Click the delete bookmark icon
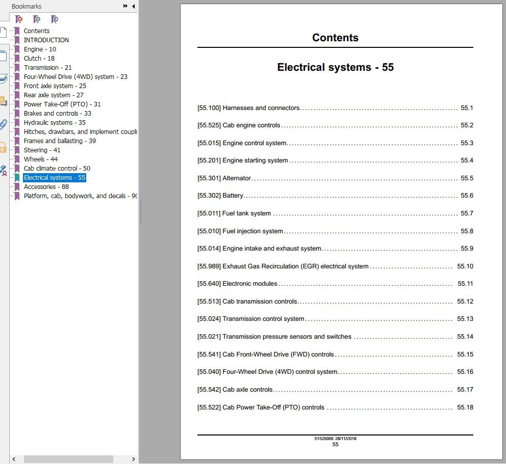The width and height of the screenshot is (506, 464). point(19,19)
